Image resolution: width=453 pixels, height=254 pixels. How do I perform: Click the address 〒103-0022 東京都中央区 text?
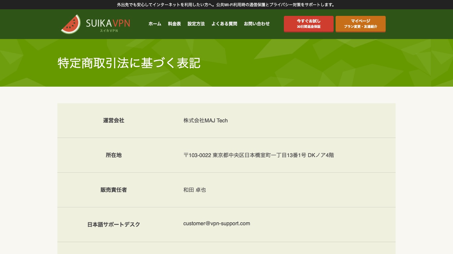click(259, 155)
